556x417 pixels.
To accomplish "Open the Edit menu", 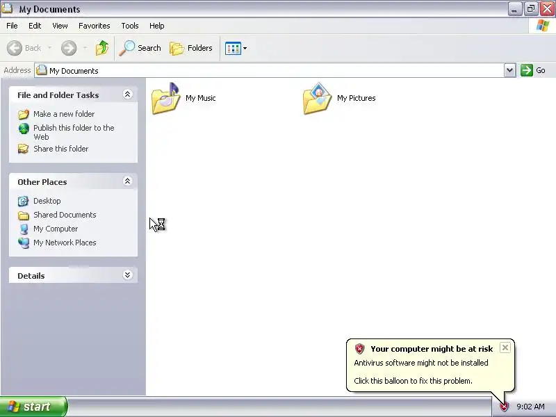I will point(35,26).
